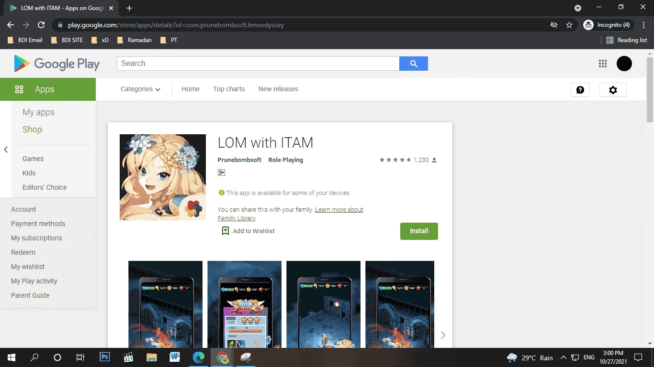Open the BDI Email bookmark
This screenshot has height=367, width=654.
coord(25,40)
